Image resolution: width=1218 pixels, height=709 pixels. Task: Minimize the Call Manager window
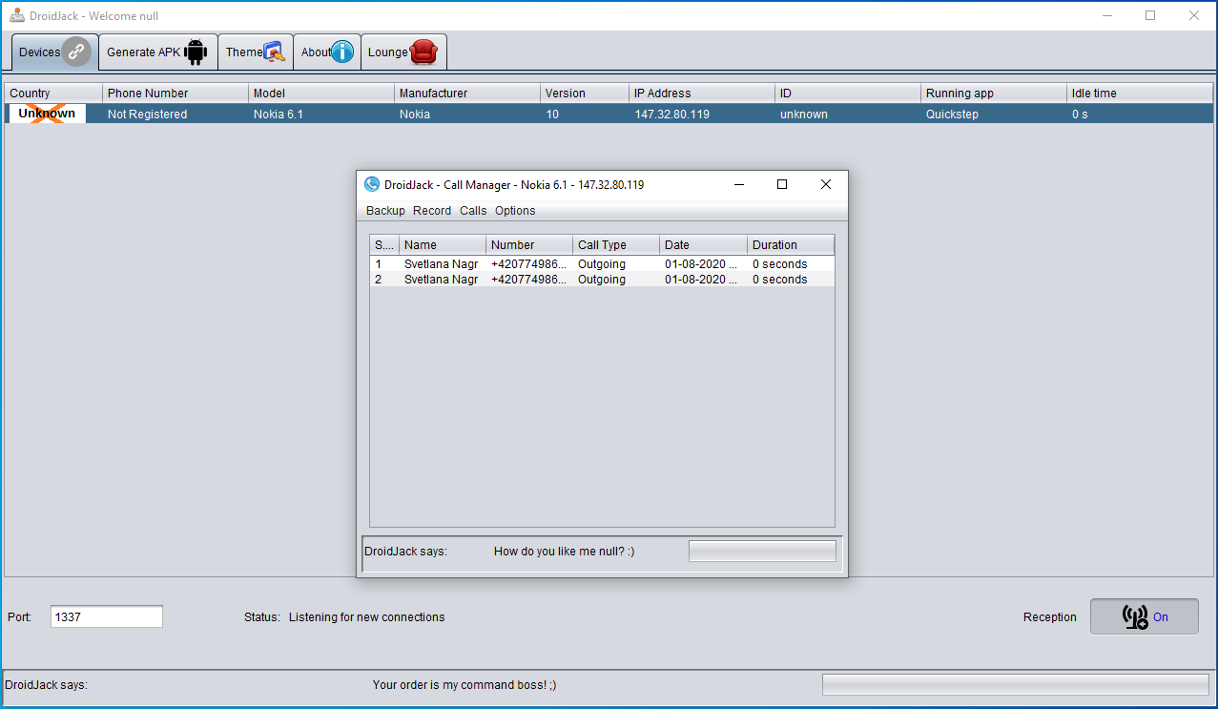(x=738, y=184)
